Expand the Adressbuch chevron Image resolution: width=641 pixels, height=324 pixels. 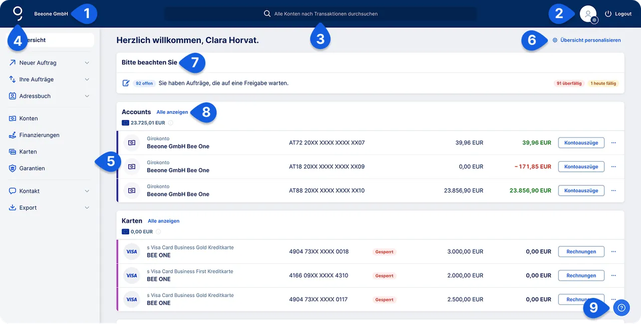tap(87, 96)
